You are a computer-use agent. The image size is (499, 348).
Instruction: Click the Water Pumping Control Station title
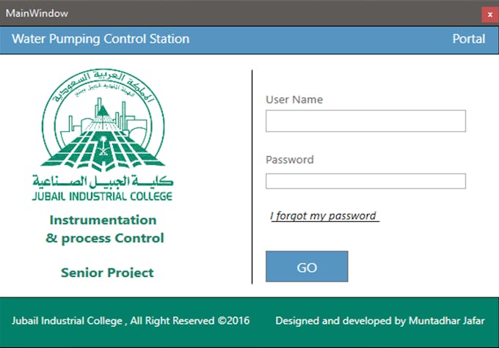coord(101,39)
